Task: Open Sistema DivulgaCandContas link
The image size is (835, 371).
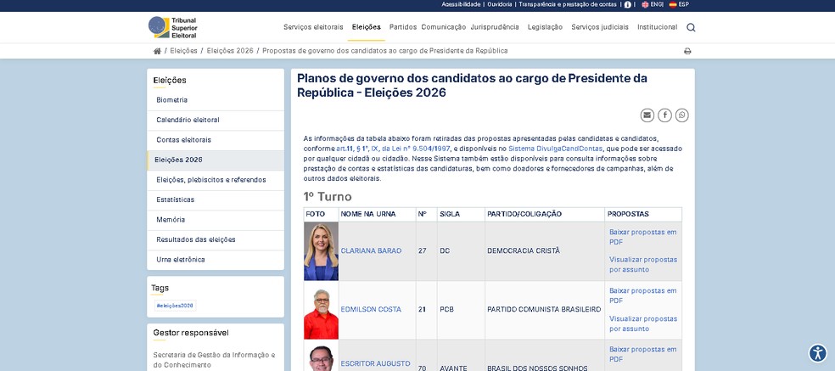Action: [556, 149]
